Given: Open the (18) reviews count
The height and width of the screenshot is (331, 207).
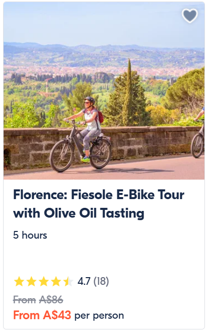Looking at the screenshot, I should click(101, 281).
